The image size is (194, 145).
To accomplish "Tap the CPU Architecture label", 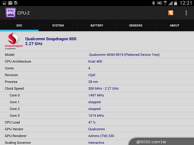I will tap(18, 61).
